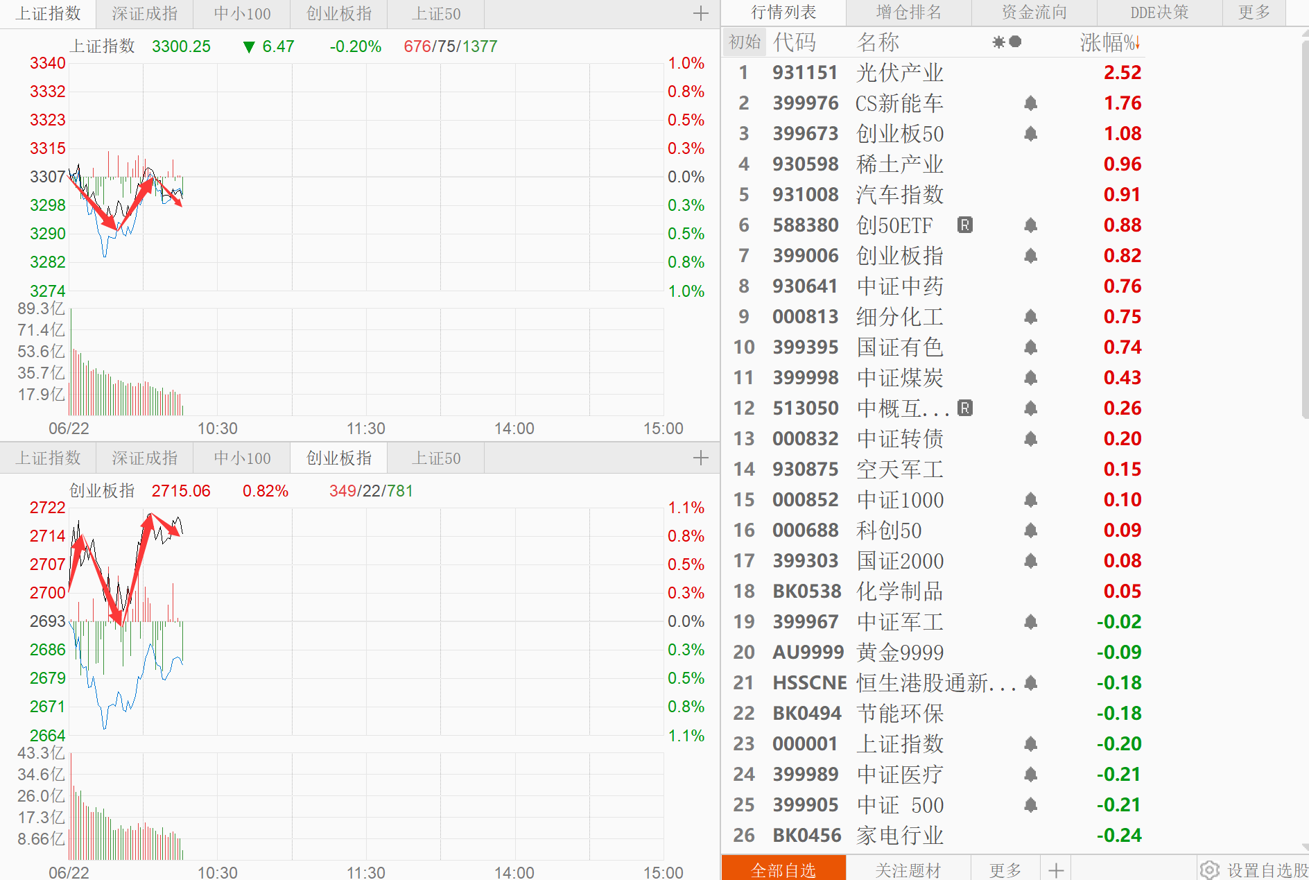Toggle the alert bell for CS新能车
Viewport: 1309px width, 880px height.
pos(1031,103)
